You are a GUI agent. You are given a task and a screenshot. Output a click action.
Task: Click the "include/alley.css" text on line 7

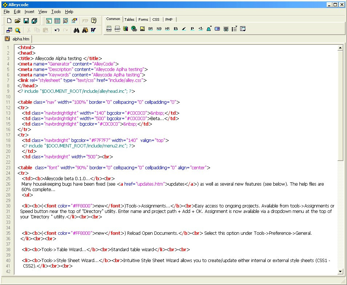(126, 80)
